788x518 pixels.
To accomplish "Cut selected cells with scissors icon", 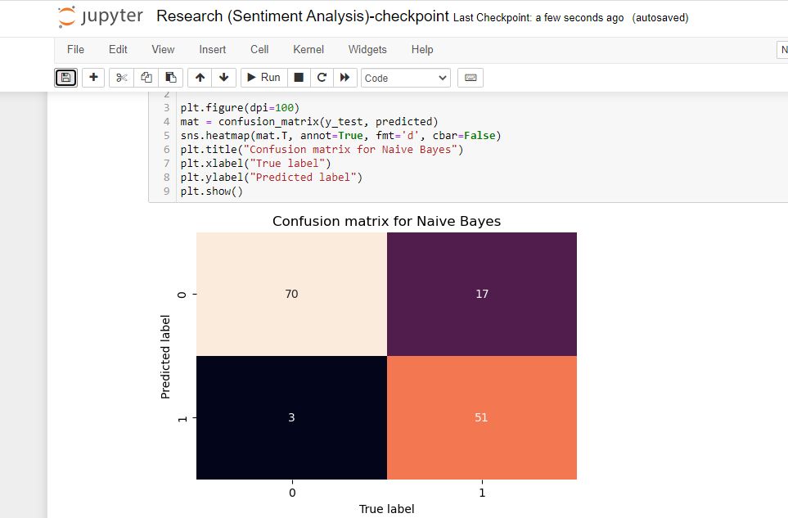I will tap(122, 78).
